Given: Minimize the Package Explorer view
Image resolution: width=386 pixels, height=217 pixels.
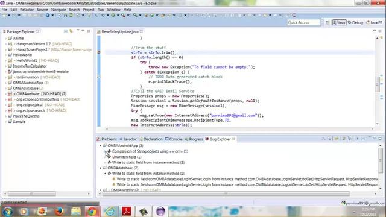Looking at the screenshot, I should [x=83, y=31].
